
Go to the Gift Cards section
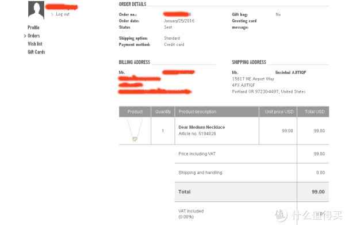point(36,52)
